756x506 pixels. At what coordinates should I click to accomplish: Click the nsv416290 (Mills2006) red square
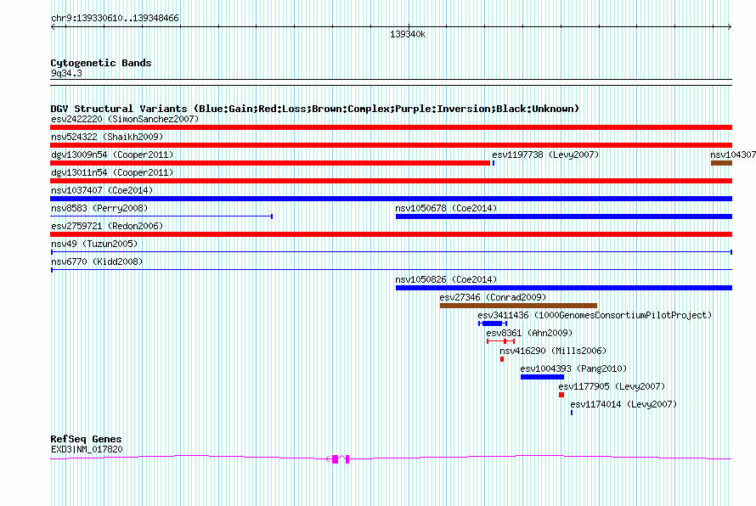[502, 359]
